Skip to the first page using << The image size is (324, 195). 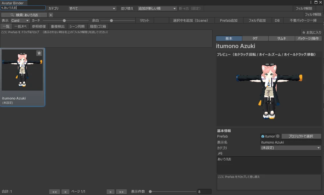tap(55, 192)
